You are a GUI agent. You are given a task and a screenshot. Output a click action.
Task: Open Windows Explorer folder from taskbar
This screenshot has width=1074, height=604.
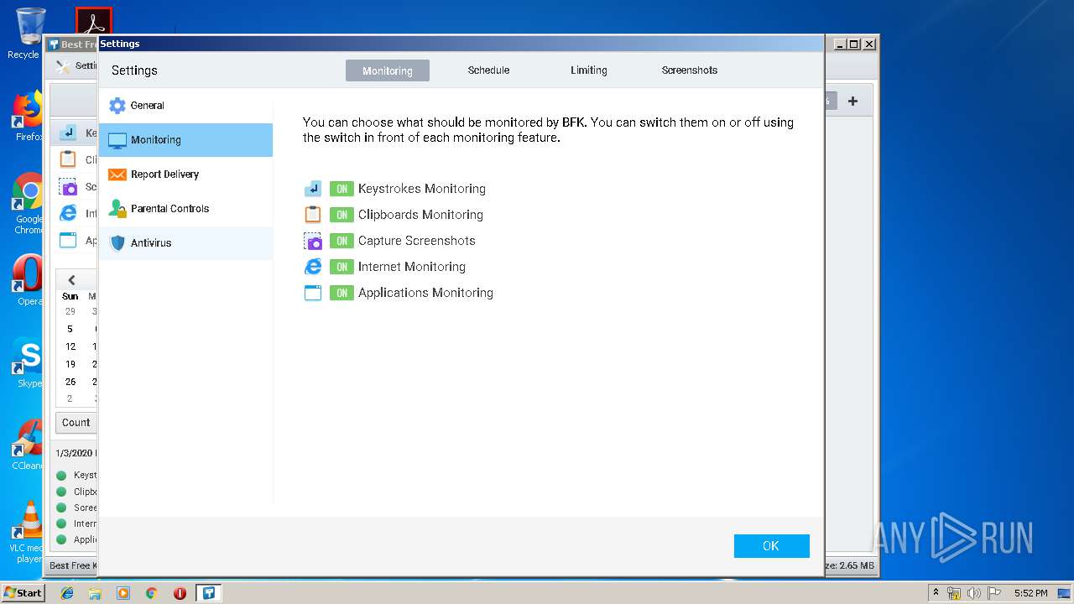(95, 593)
